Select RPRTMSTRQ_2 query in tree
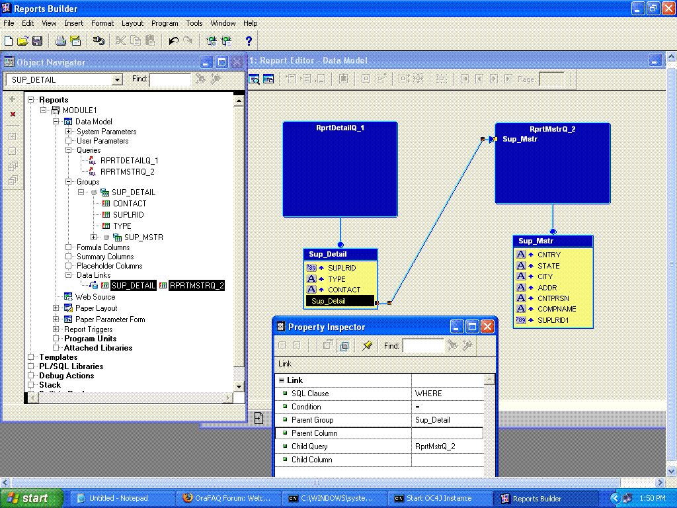 (128, 172)
